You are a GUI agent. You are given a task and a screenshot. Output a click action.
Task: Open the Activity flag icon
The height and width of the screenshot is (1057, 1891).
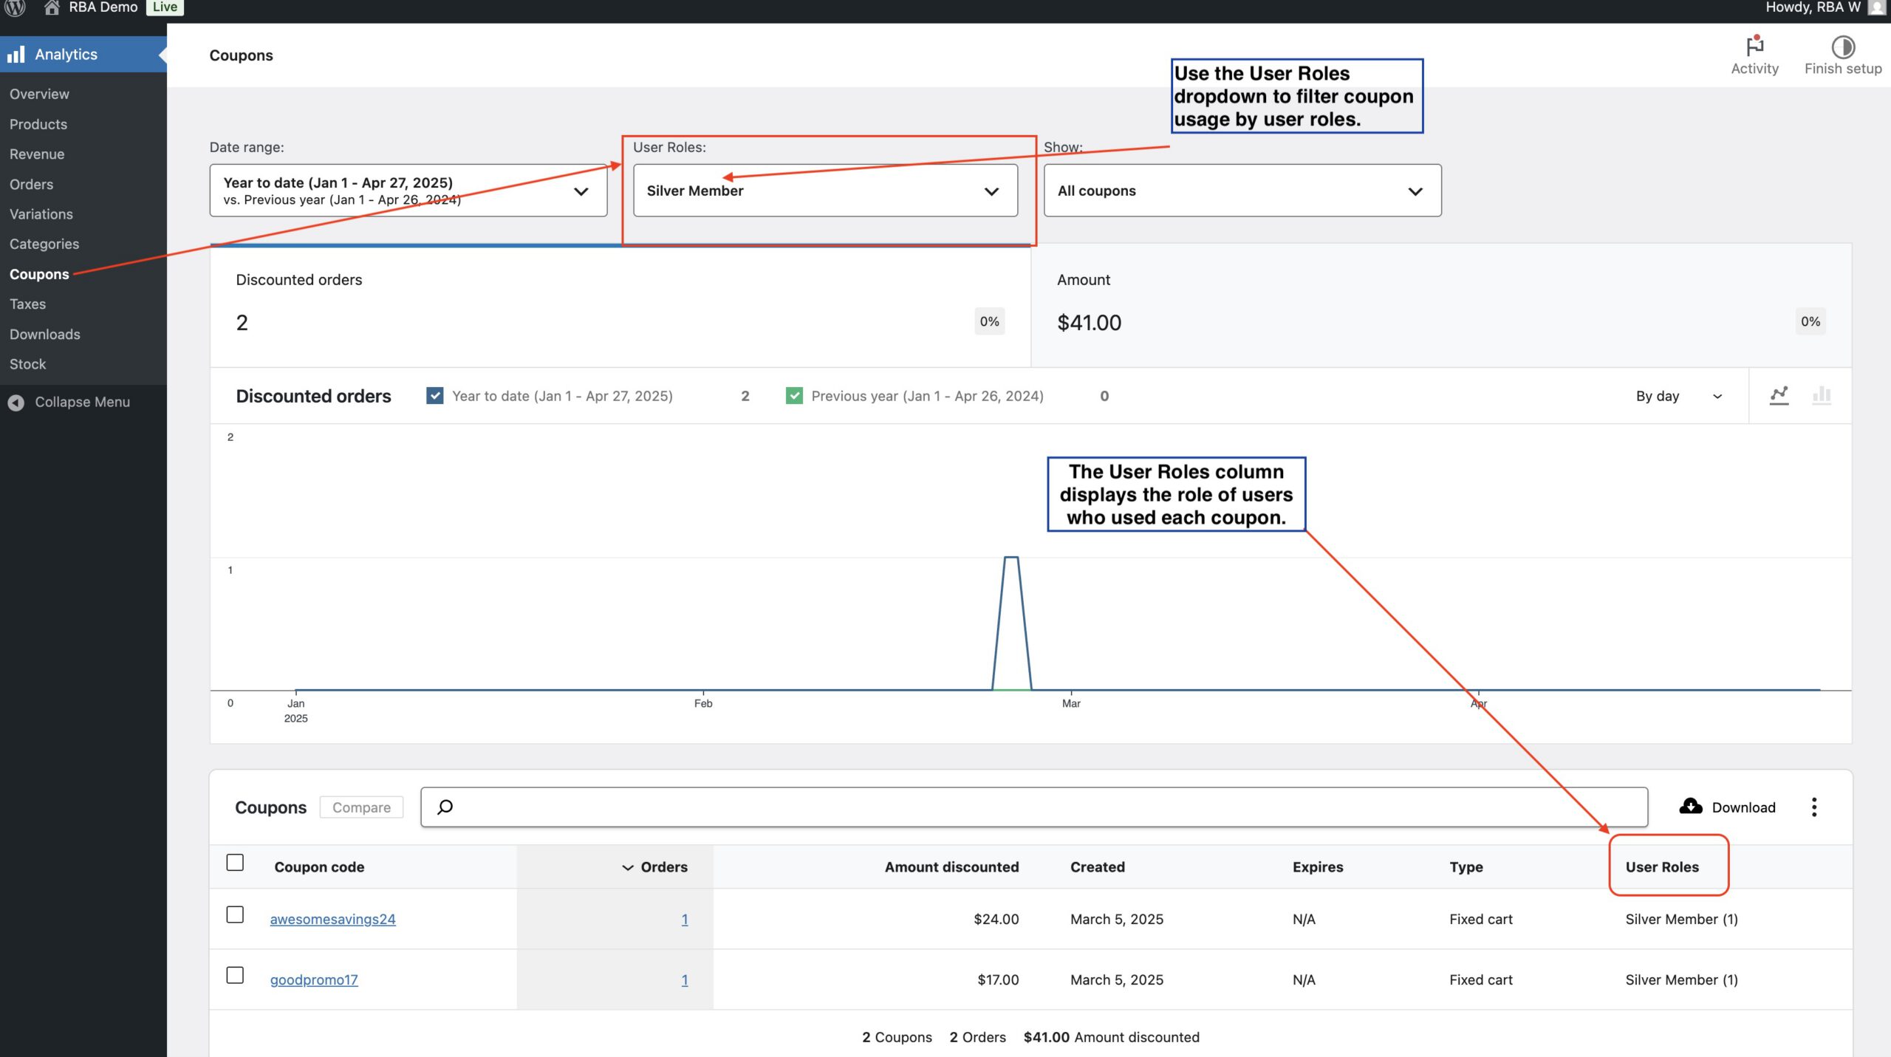(1754, 47)
